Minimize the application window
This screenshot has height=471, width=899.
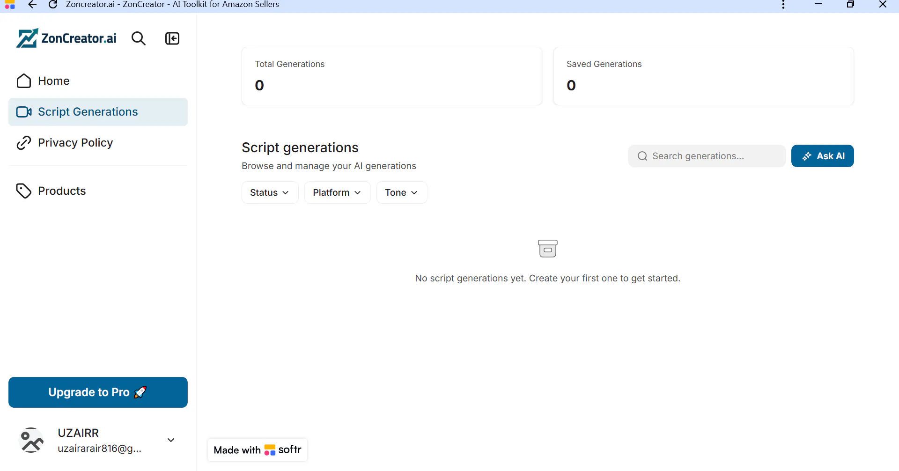pyautogui.click(x=818, y=4)
